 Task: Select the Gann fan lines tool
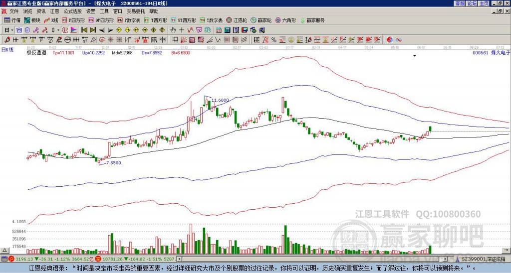184,40
